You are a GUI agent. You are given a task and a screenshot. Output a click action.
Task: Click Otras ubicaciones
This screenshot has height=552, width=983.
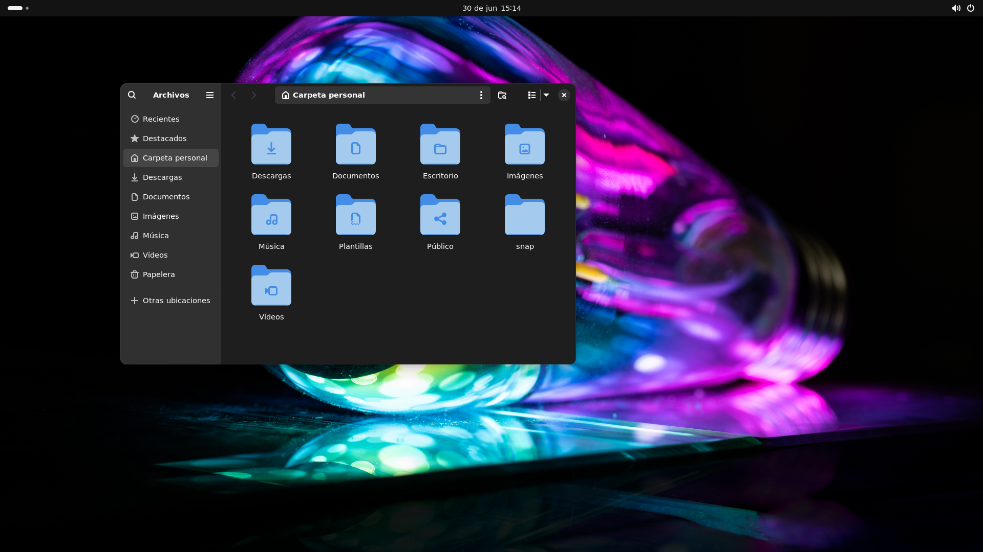pos(176,301)
